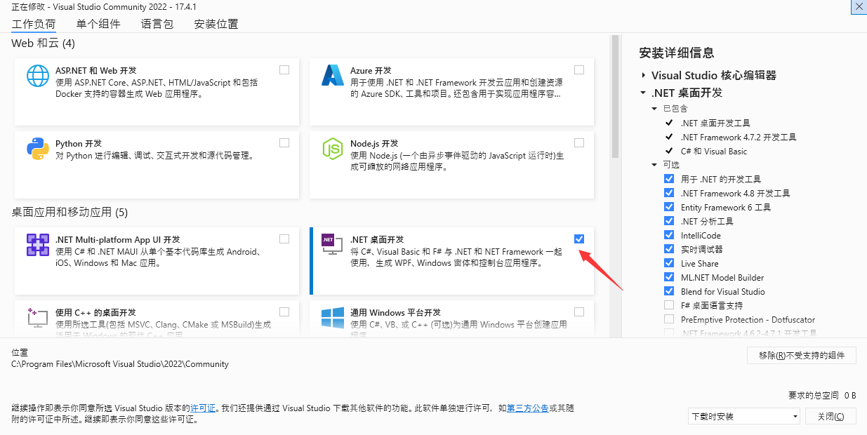Click the 要求的总空间 0 B text
867x435 pixels.
(822, 395)
